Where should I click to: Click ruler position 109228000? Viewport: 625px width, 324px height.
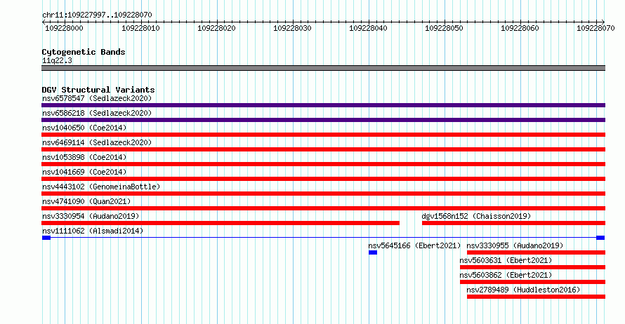tap(64, 28)
